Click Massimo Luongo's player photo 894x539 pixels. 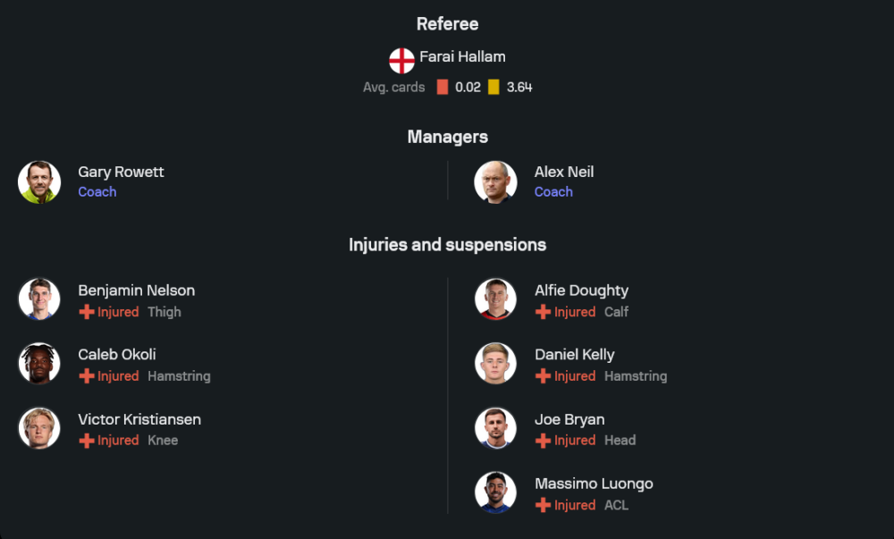[x=495, y=493]
